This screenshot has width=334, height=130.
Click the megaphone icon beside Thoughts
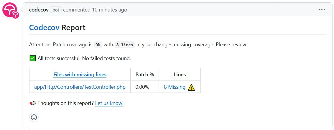click(32, 103)
